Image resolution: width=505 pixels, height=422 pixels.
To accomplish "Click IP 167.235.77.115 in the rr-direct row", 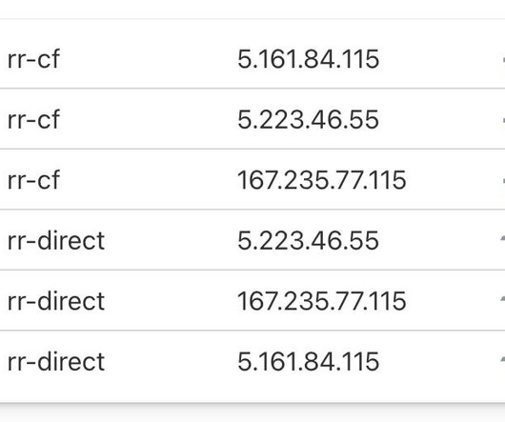I will click(x=322, y=301).
